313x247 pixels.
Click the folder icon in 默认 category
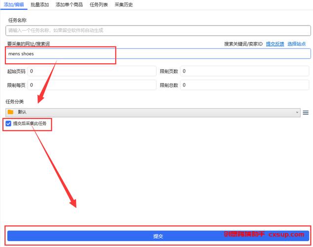point(10,112)
